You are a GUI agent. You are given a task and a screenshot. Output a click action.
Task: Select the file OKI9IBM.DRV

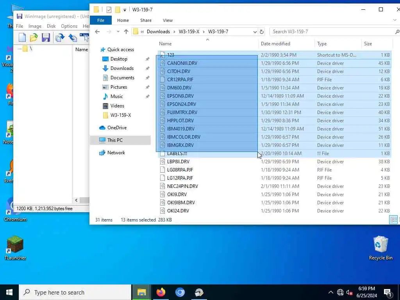click(181, 203)
